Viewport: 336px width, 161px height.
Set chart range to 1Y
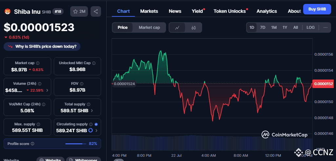pos(285,27)
